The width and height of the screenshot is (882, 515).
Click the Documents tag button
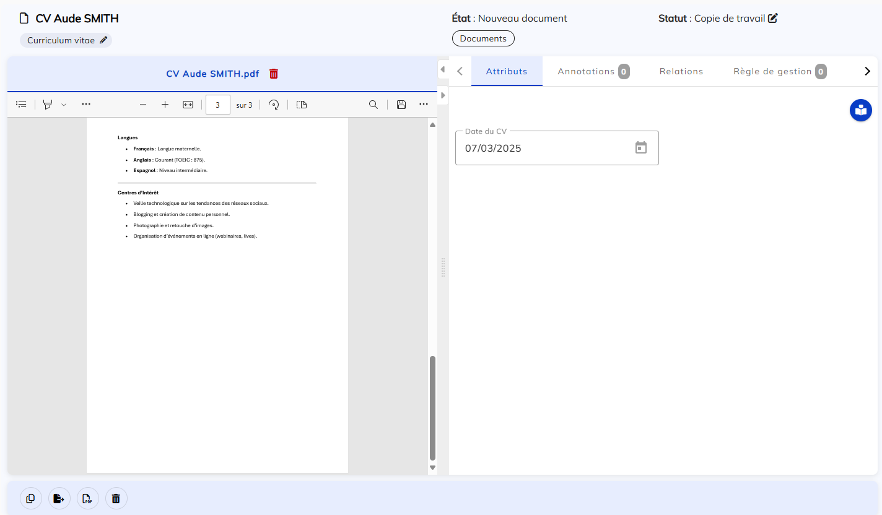[483, 38]
